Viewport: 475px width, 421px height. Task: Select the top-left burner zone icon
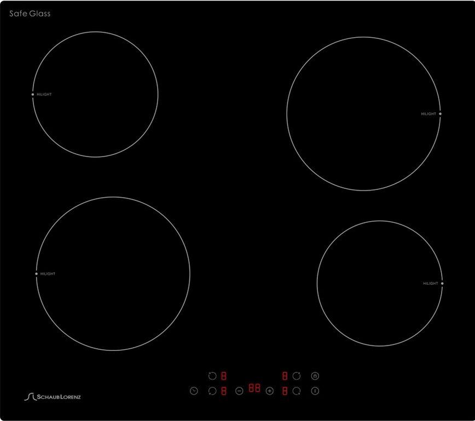click(x=212, y=376)
